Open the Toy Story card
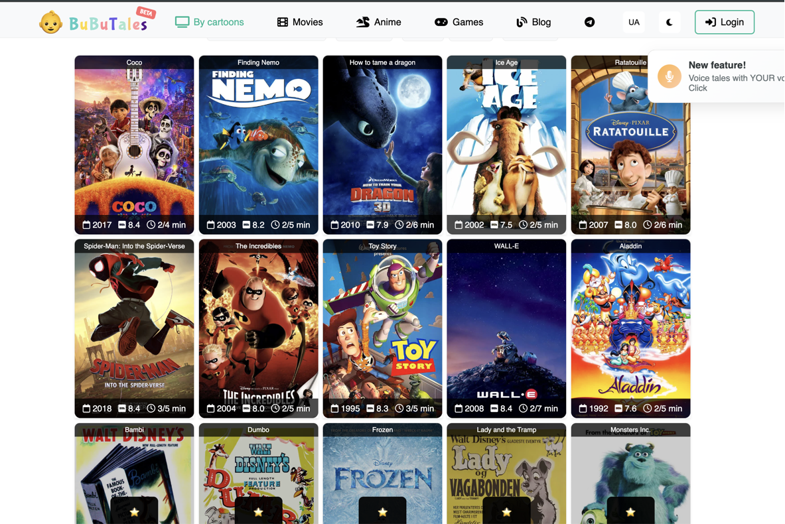The width and height of the screenshot is (785, 524). pos(382,328)
